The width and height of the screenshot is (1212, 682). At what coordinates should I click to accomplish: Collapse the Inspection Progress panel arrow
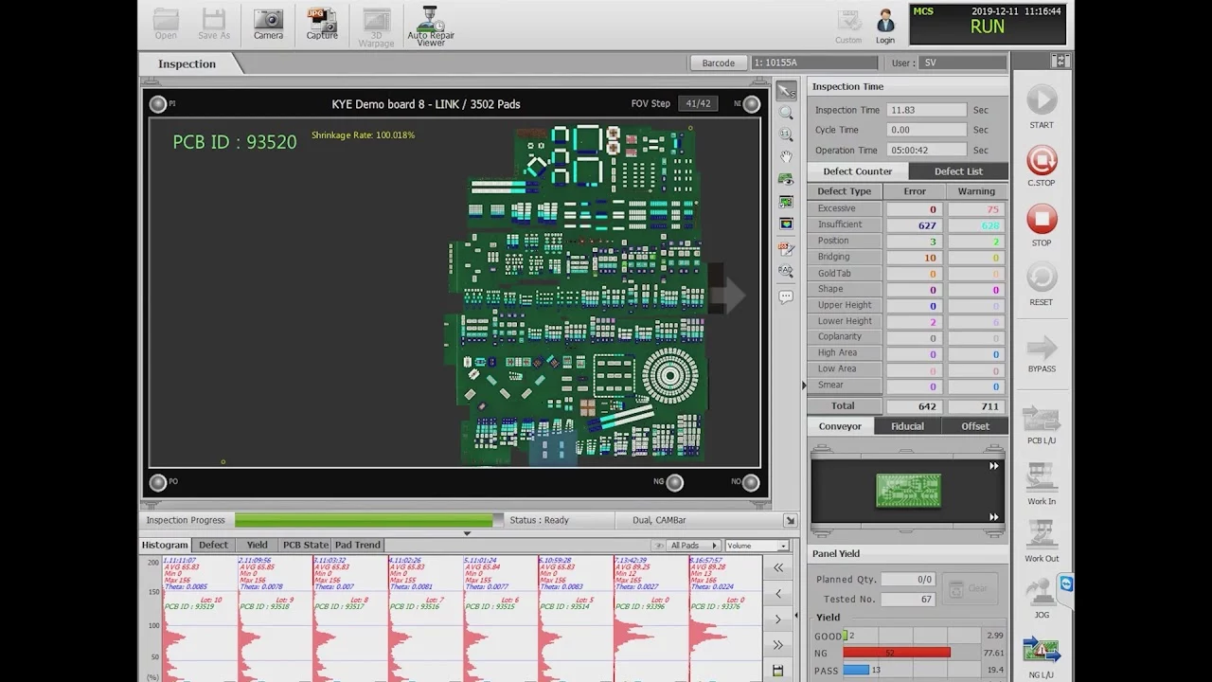coord(790,520)
